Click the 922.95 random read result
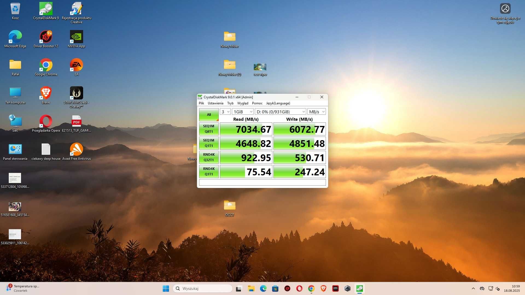525x295 pixels. coord(246,157)
